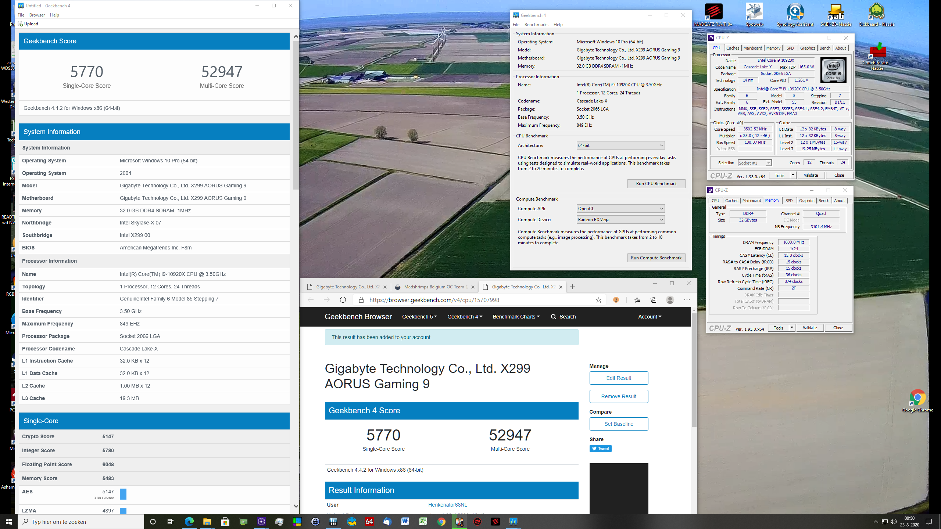Click the Remove Result button
Screen dimensions: 941x529
click(x=619, y=396)
